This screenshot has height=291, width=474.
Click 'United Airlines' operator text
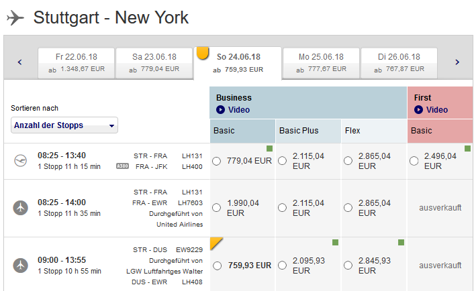[179, 225]
